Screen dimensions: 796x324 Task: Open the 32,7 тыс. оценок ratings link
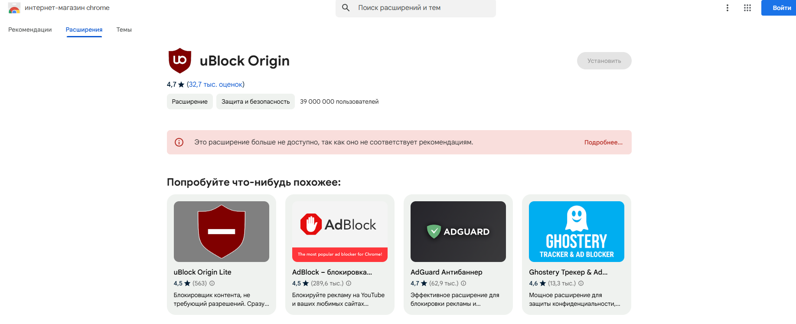[x=215, y=84]
